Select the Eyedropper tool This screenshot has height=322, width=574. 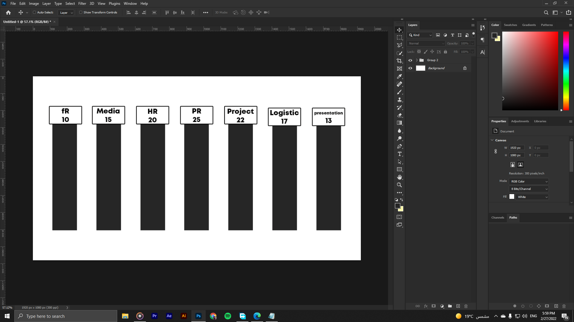399,76
